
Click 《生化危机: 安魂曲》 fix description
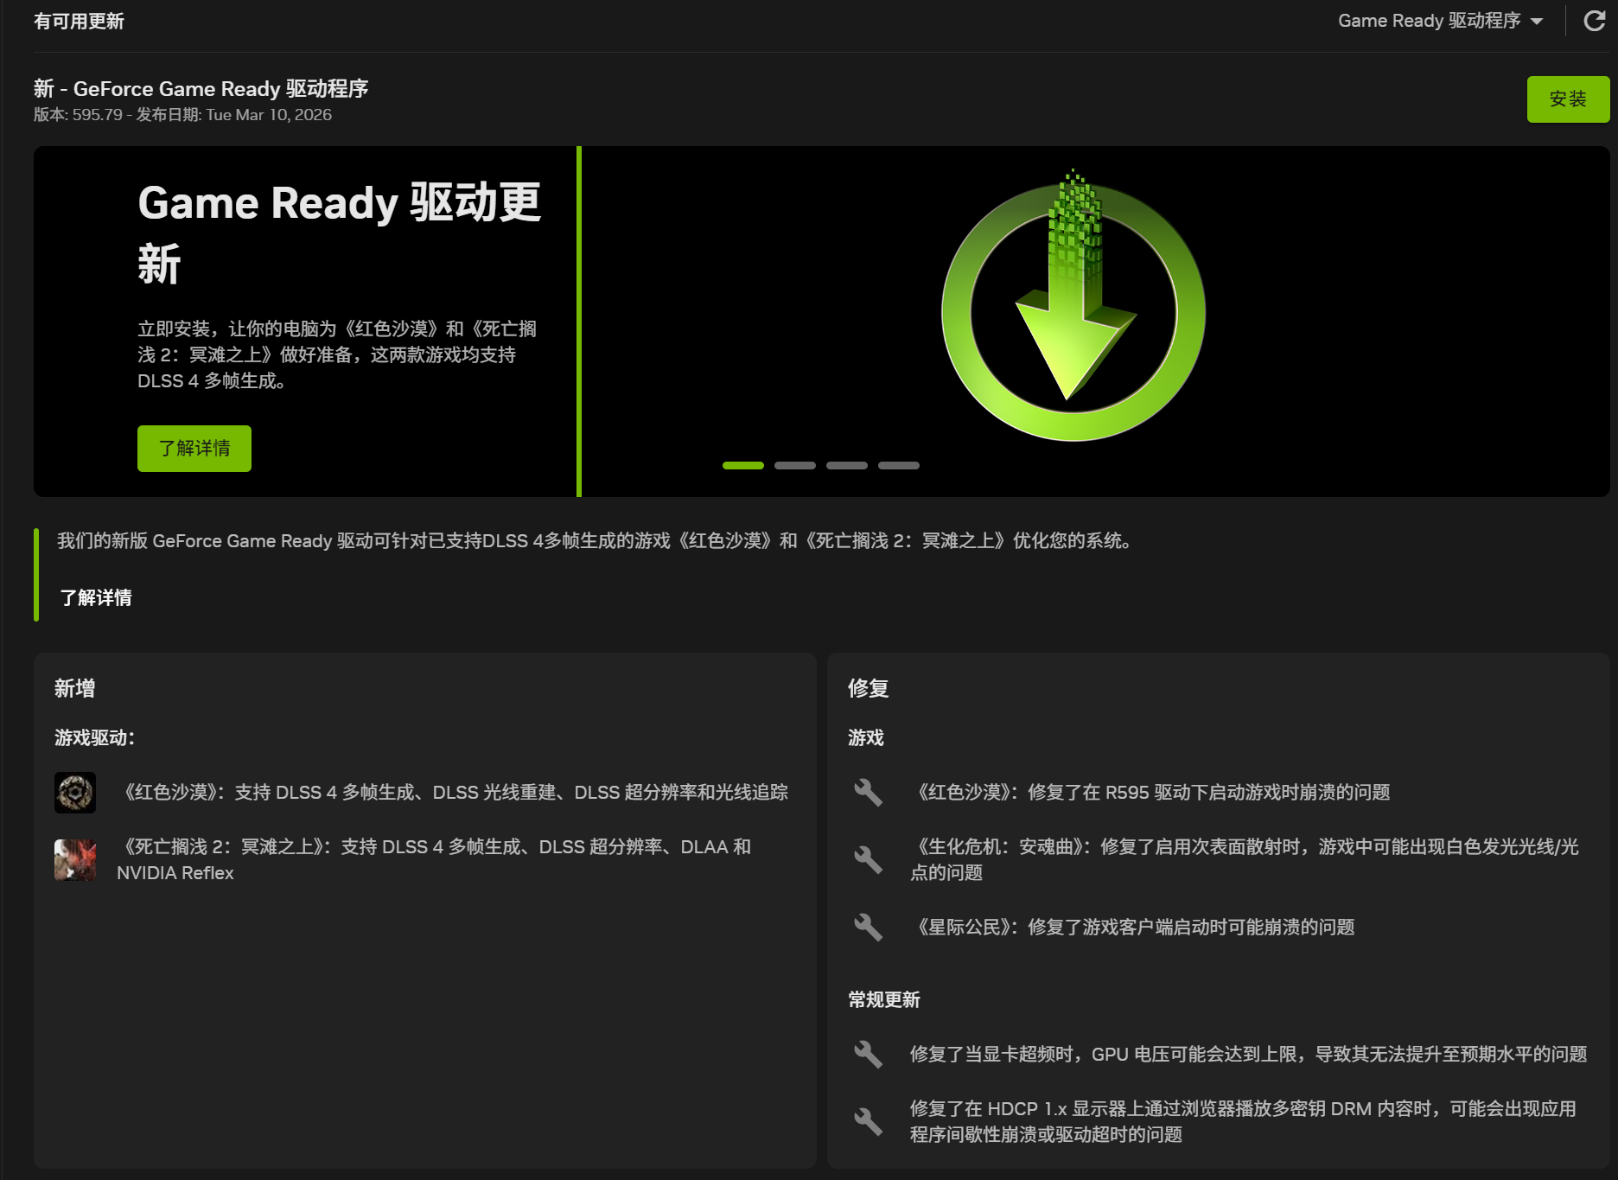[1245, 860]
